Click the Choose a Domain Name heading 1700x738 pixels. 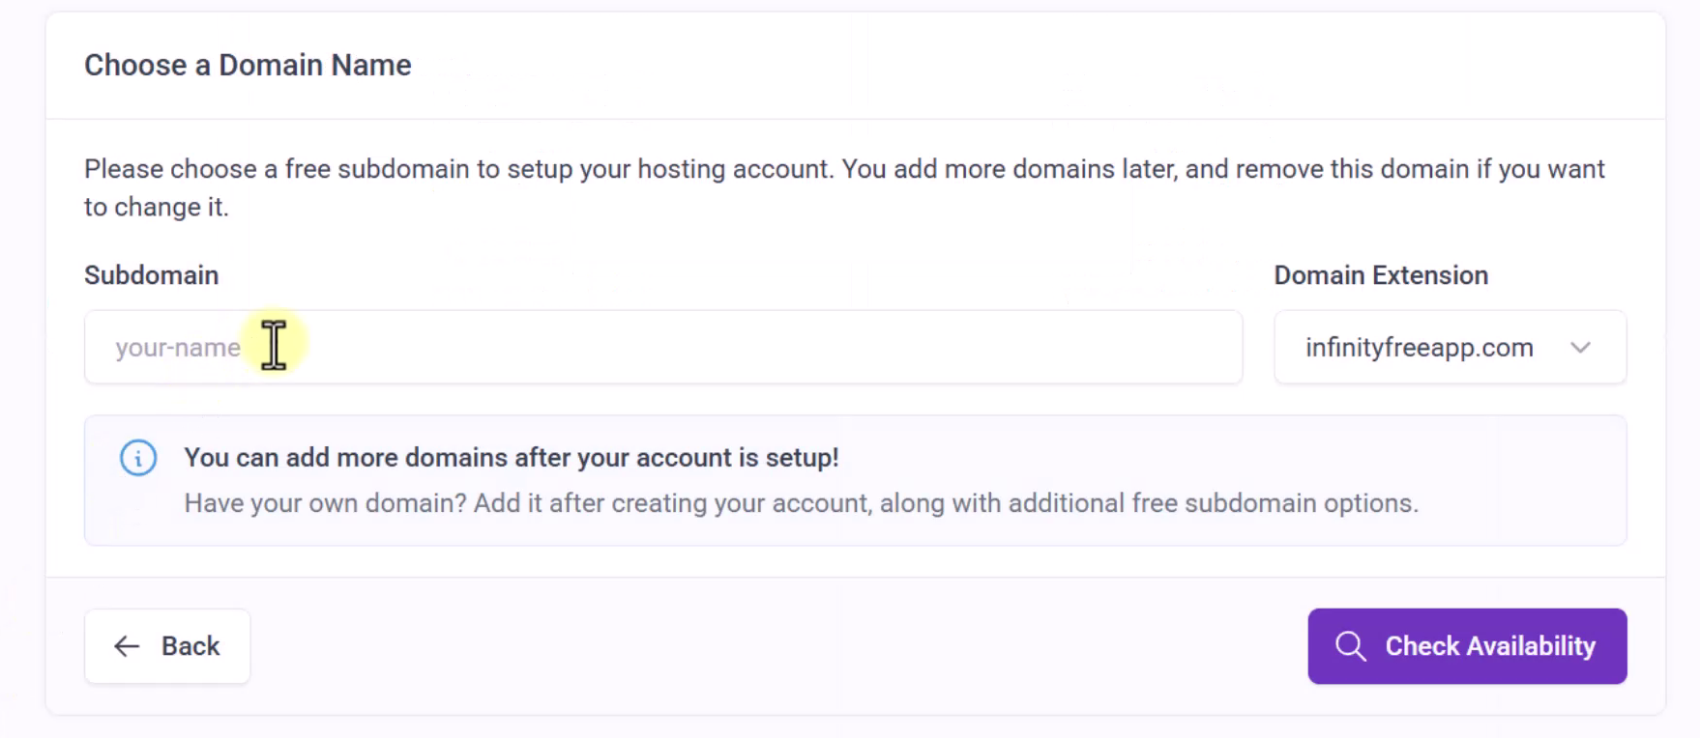pos(248,65)
